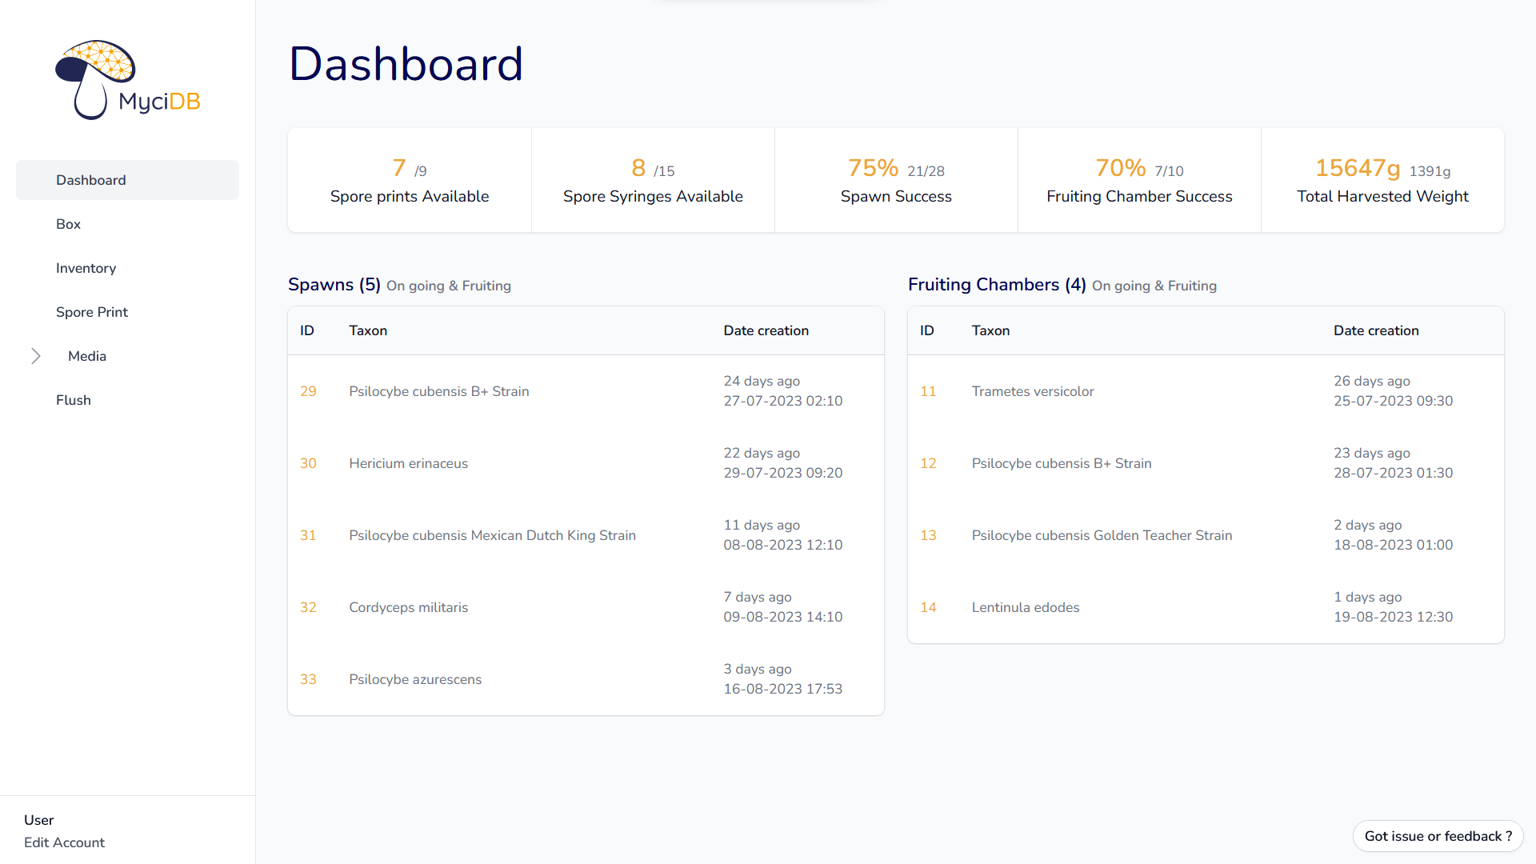
Task: Click the Total Harvested Weight card
Action: pos(1382,181)
